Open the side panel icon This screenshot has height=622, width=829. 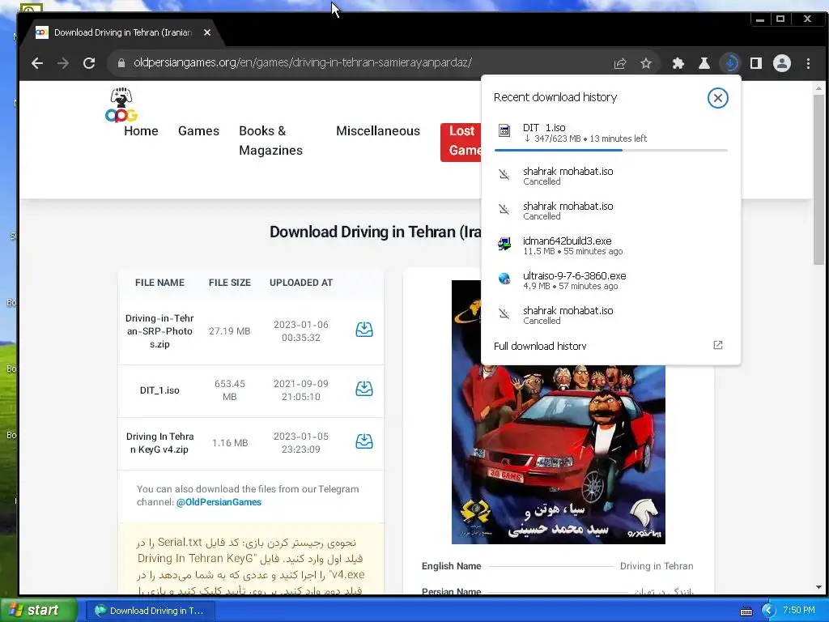[x=756, y=63]
